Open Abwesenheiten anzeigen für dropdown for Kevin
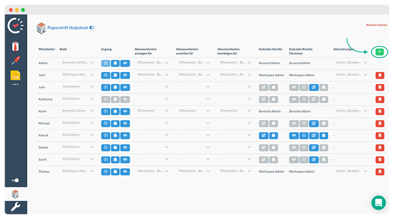This screenshot has width=394, height=219. click(x=152, y=110)
